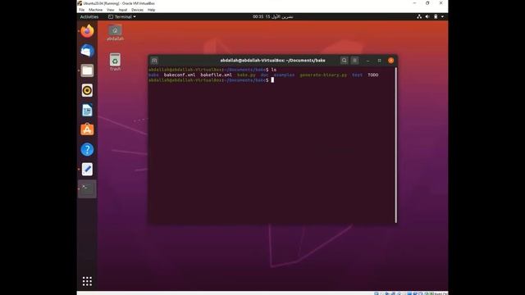Open the clock and calendar in top bar
This screenshot has width=525, height=295.
pyautogui.click(x=273, y=16)
